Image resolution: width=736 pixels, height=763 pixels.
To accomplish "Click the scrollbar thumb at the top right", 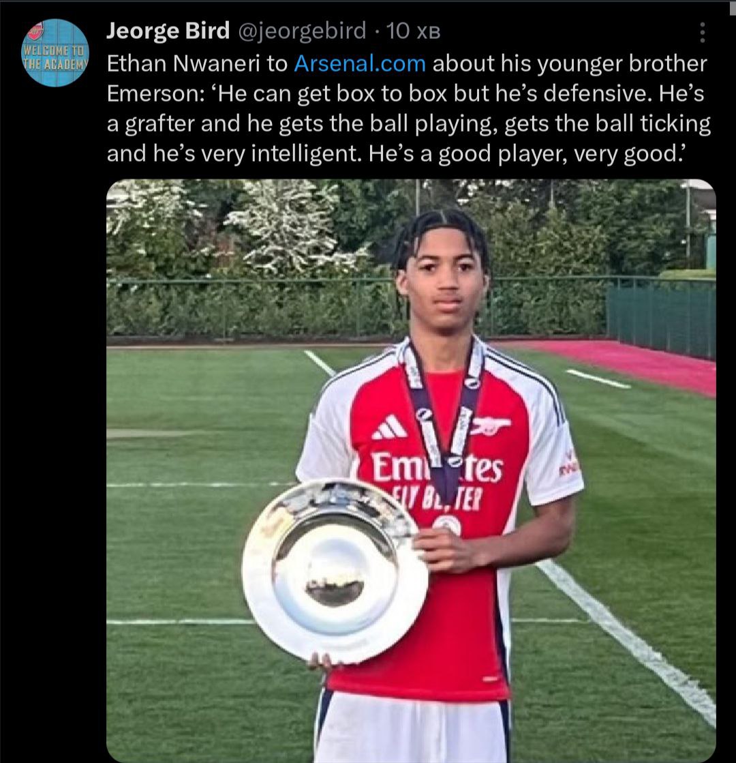I will pos(732,8).
